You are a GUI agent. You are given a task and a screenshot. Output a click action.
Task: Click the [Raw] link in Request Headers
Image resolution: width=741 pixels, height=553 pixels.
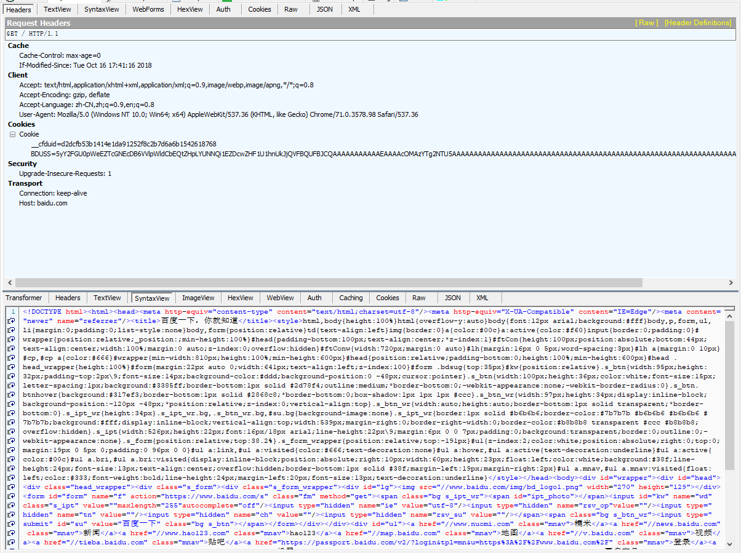coord(647,23)
